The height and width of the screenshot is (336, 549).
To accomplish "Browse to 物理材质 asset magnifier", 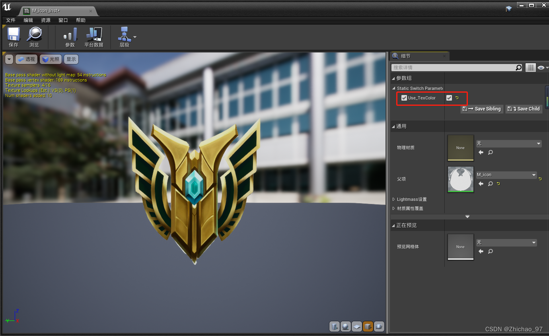I will pos(491,152).
